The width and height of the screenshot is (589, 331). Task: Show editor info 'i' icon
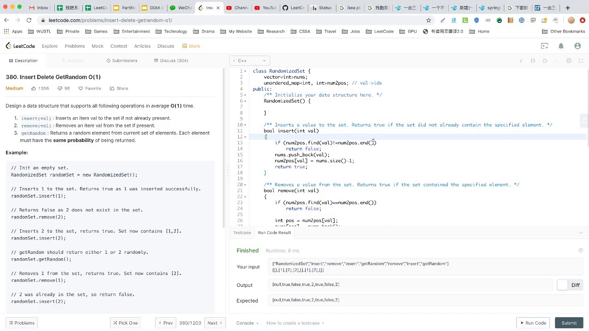[521, 61]
